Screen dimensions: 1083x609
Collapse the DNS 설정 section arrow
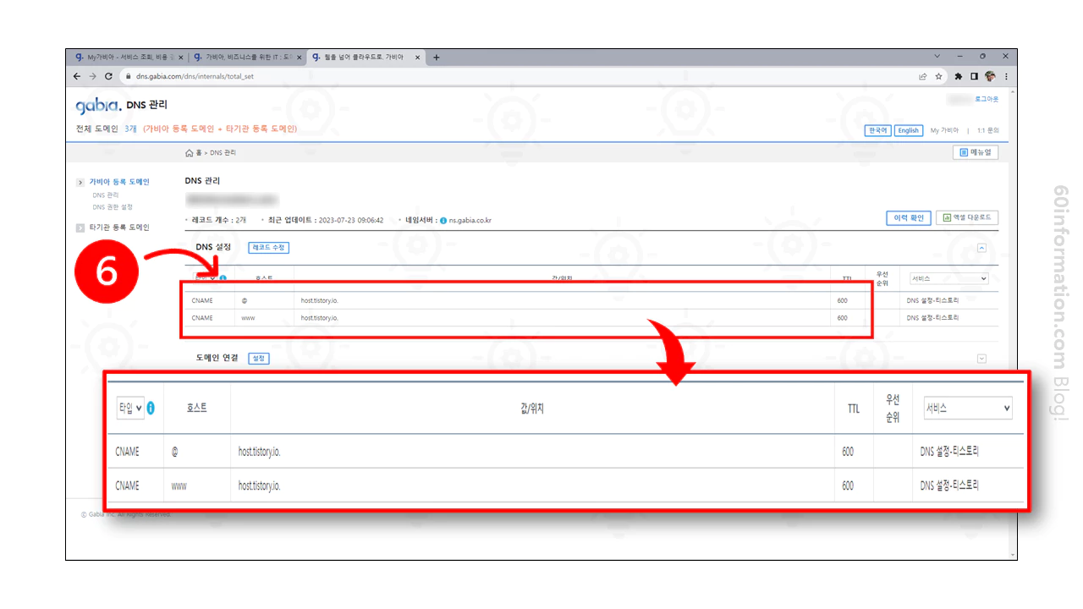981,249
